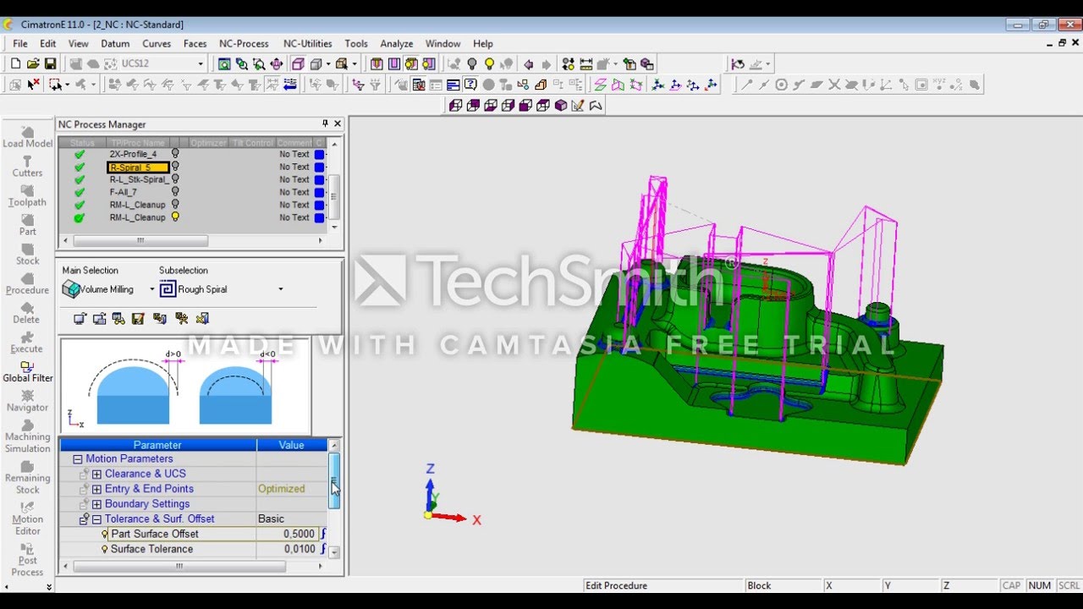
Task: Toggle the bulb beside Surface Tolerance
Action: tap(105, 549)
